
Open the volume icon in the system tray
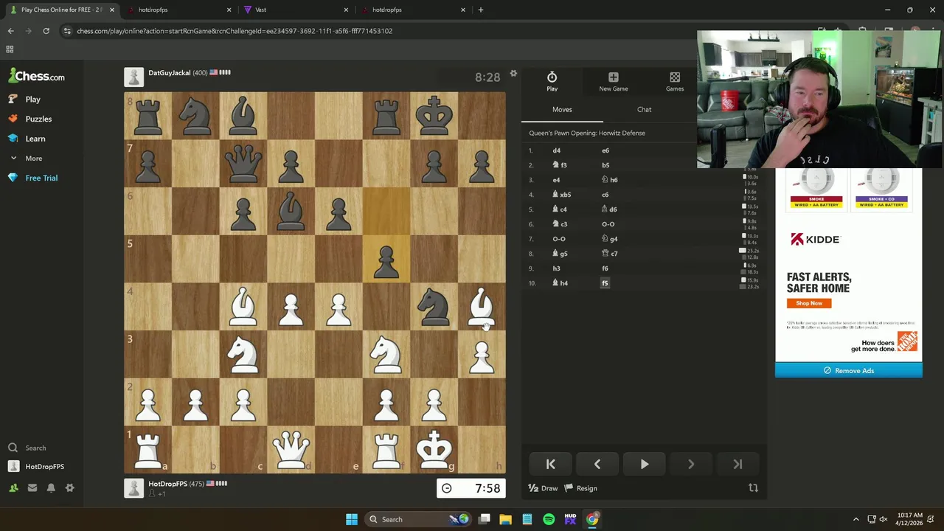884,519
